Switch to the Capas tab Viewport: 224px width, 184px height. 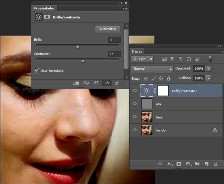(x=137, y=51)
